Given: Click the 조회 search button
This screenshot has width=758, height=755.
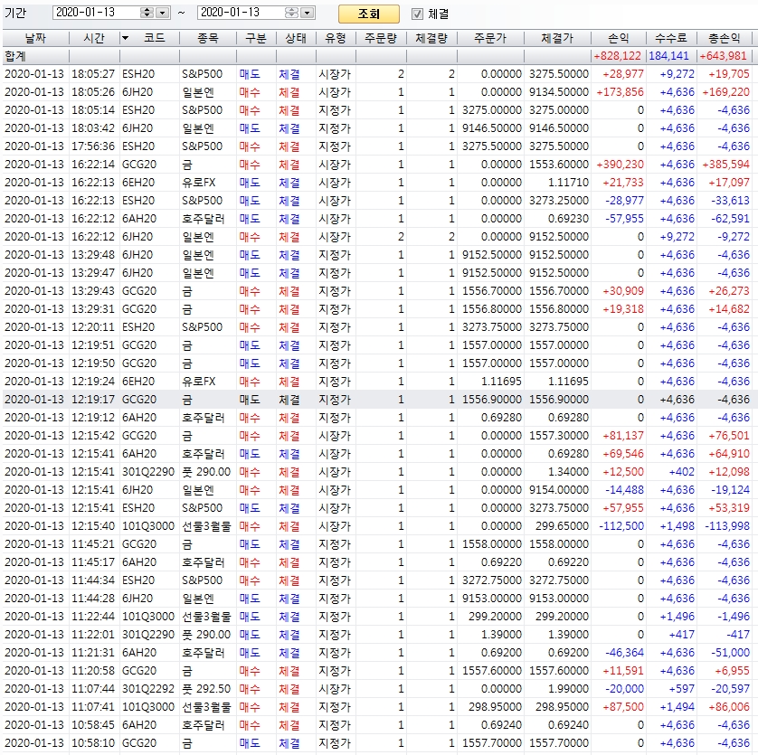Looking at the screenshot, I should [368, 14].
